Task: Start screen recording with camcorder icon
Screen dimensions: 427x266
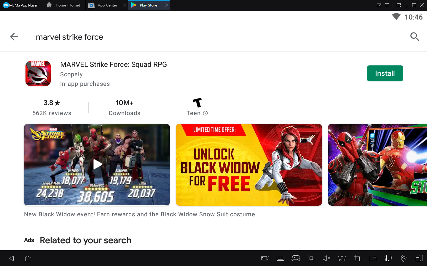Action: (265, 258)
